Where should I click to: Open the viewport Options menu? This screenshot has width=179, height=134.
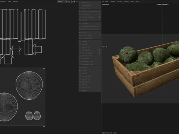[x=126, y=1]
